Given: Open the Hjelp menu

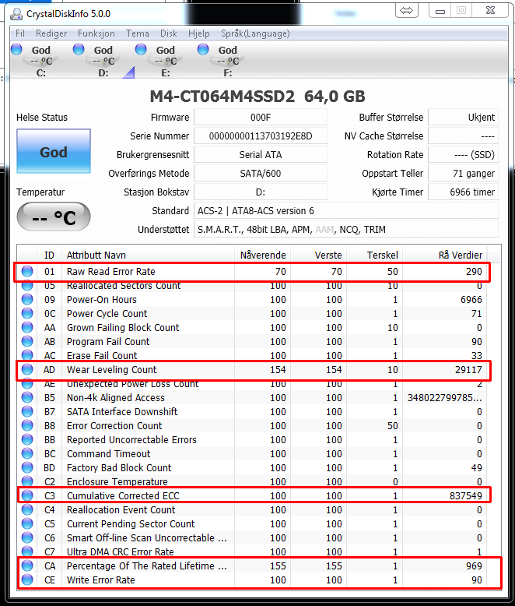Looking at the screenshot, I should (199, 33).
